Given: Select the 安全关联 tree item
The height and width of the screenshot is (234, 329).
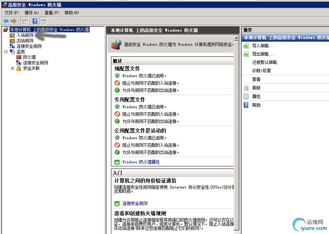Looking at the screenshot, I should 31,68.
